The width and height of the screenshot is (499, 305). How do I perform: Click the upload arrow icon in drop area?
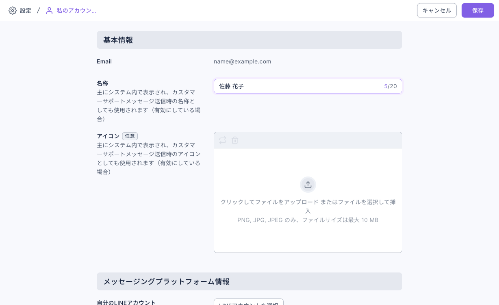(308, 185)
